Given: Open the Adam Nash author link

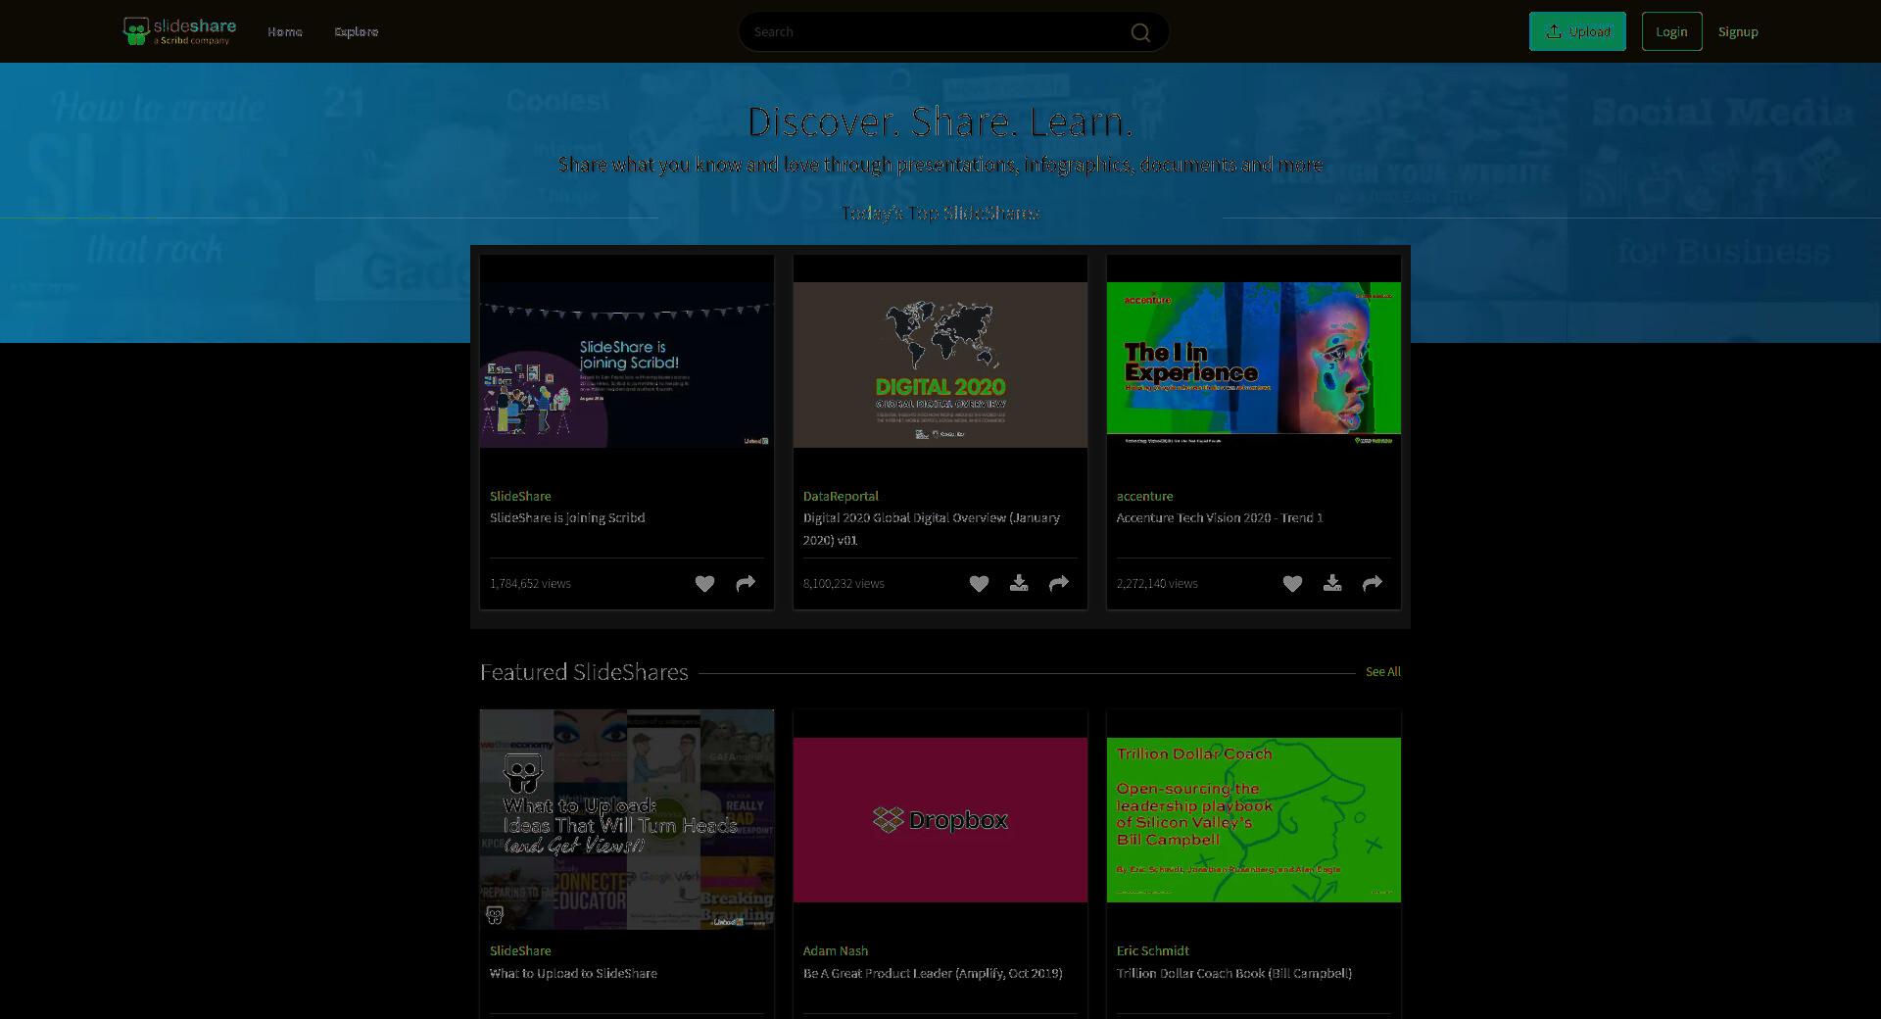Looking at the screenshot, I should [836, 950].
